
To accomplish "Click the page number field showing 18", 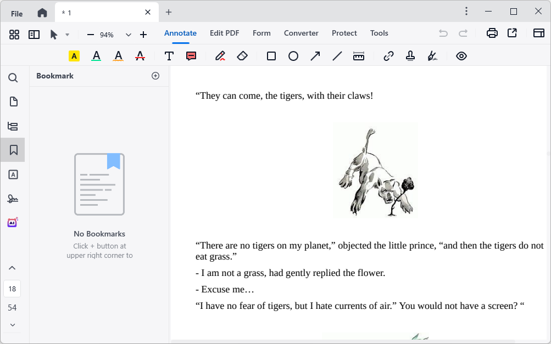I will pos(12,289).
